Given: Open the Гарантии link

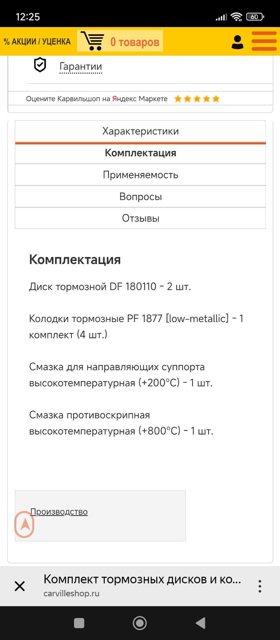Looking at the screenshot, I should point(81,67).
